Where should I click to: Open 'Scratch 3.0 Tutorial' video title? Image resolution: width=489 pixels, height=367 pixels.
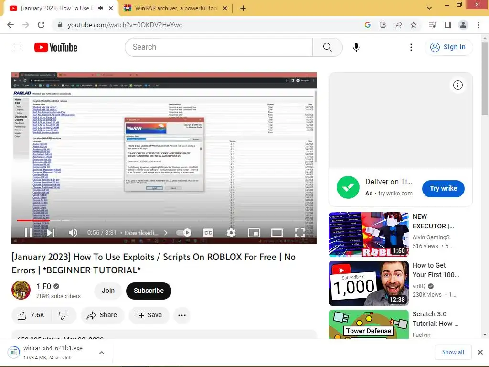click(436, 319)
